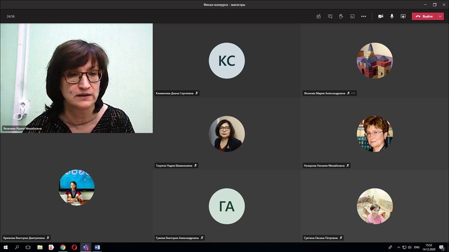Share screen content

point(403,17)
